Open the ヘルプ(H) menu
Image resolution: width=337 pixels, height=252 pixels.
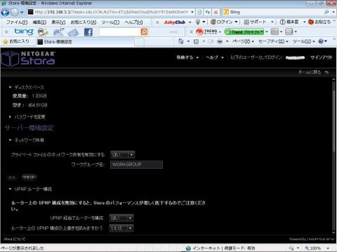pyautogui.click(x=133, y=22)
